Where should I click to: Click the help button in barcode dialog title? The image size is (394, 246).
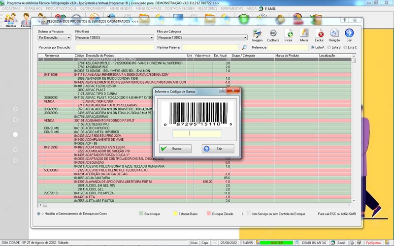(222, 91)
